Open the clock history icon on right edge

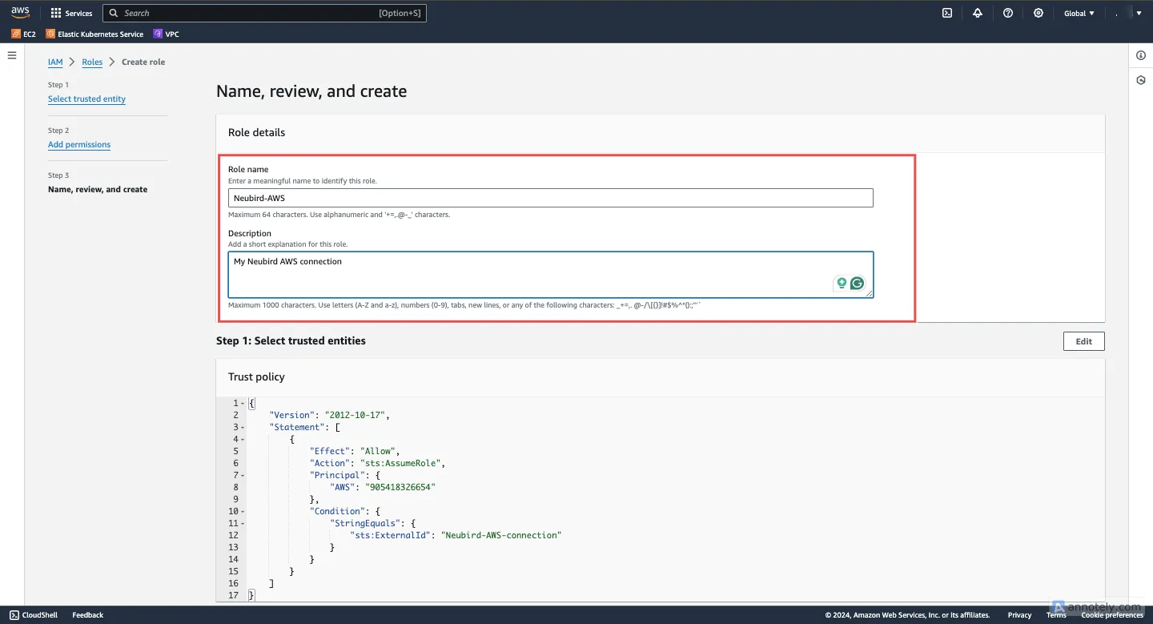pos(1141,80)
